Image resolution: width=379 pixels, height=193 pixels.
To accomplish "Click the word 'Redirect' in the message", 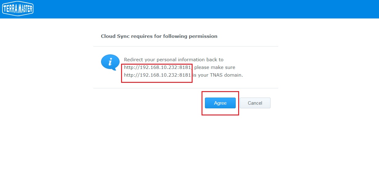I will [134, 60].
